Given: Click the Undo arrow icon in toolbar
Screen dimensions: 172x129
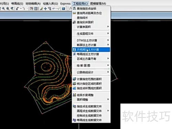Looking at the screenshot, I should pyautogui.click(x=18, y=9).
